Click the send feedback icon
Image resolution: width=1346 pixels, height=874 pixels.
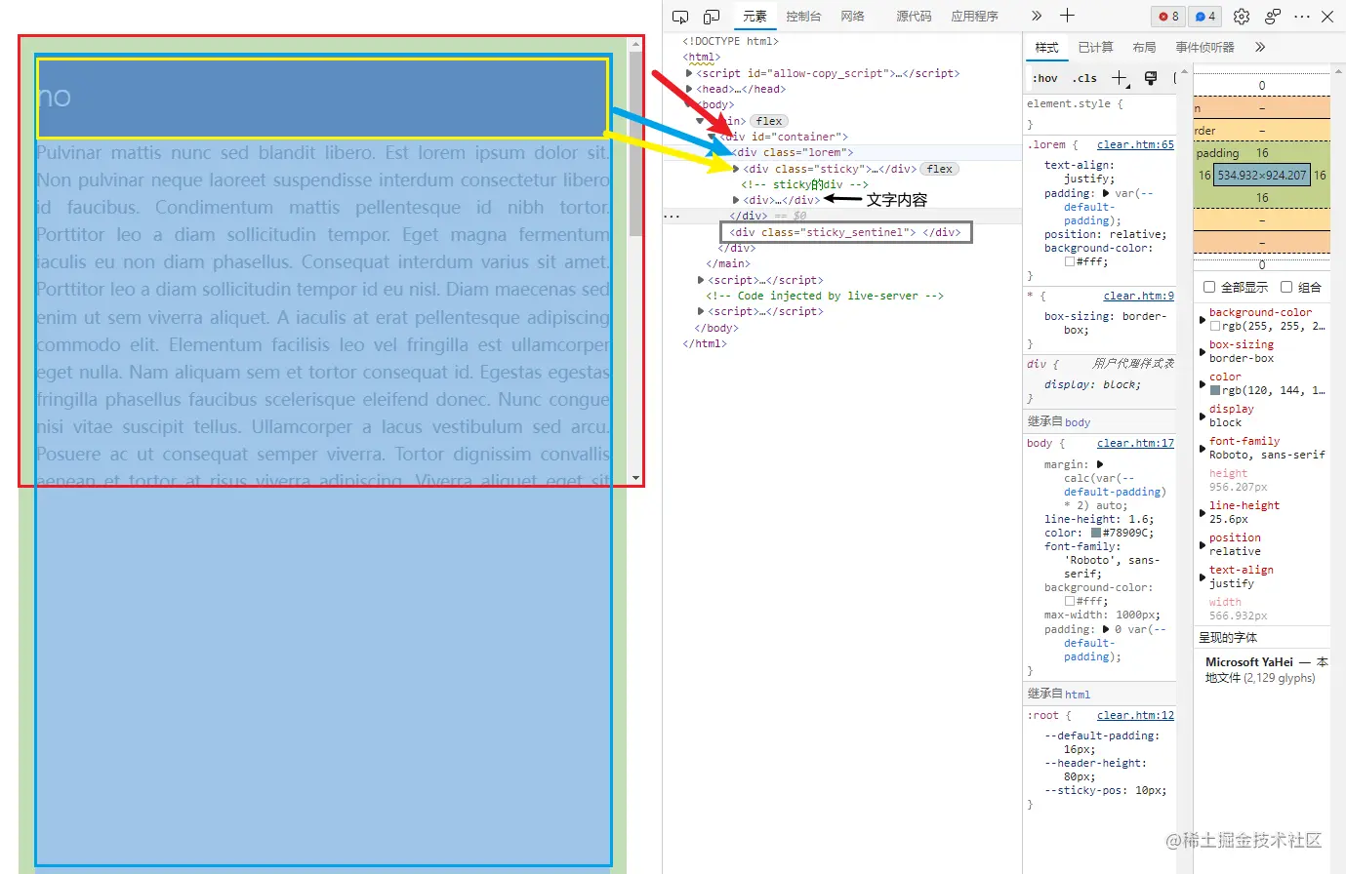[1273, 17]
